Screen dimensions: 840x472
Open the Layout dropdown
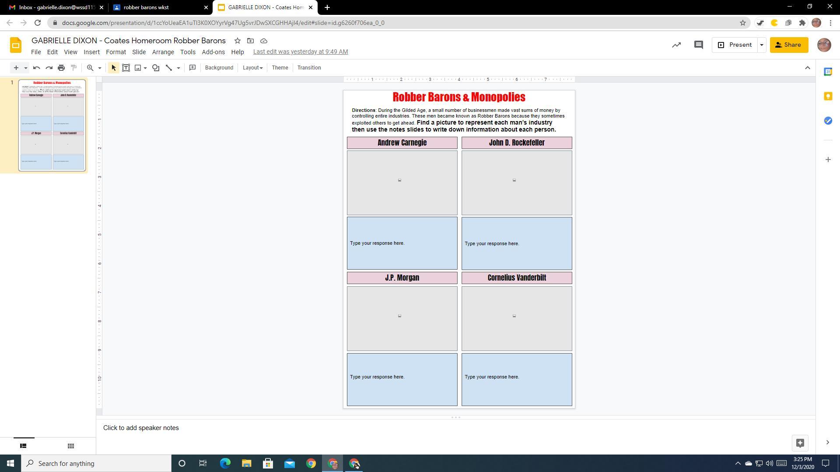click(x=252, y=68)
